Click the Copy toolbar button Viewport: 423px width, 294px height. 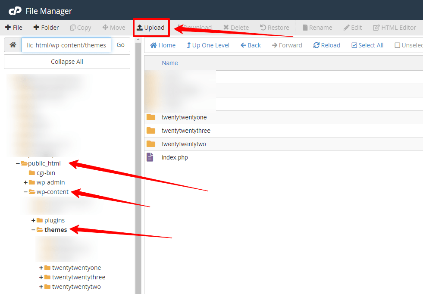(x=81, y=28)
